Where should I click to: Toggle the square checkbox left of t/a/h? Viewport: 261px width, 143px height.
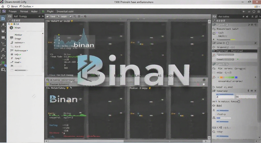214,33
